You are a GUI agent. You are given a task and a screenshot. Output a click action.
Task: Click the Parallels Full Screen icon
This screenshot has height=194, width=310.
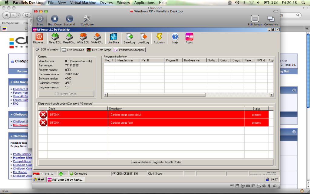(x=255, y=20)
